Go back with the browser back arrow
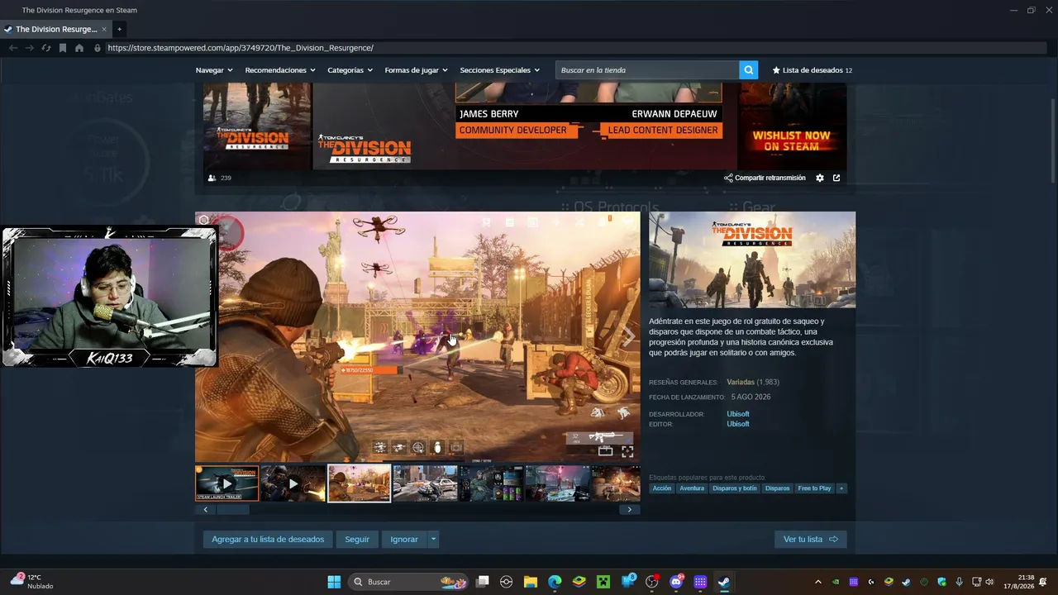The height and width of the screenshot is (595, 1058). tap(13, 48)
